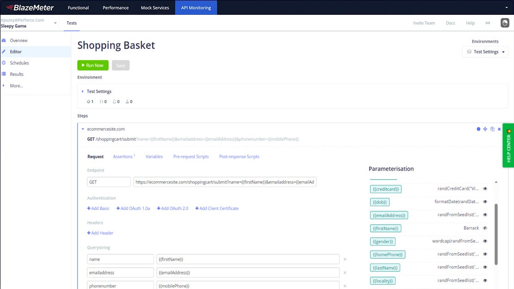
Task: Toggle visibility of creditcard parameter
Action: [x=485, y=189]
